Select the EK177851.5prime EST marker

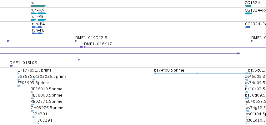pyautogui.click(x=18, y=73)
